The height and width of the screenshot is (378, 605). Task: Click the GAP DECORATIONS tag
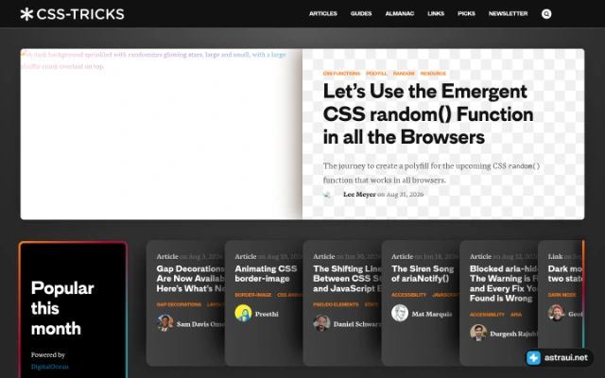[x=179, y=304]
